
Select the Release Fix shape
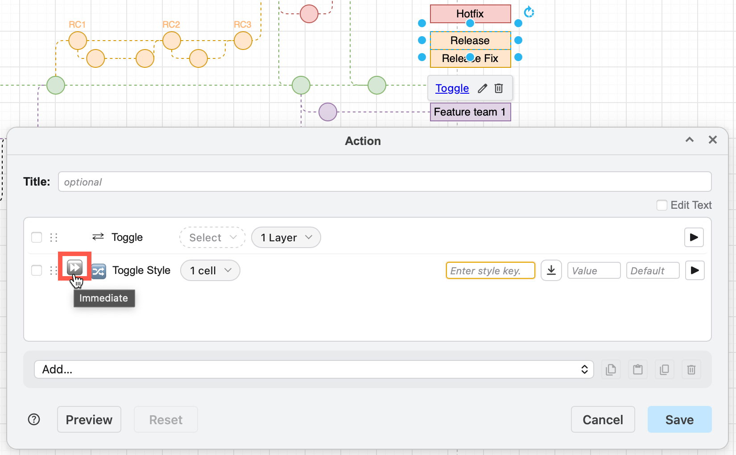pos(471,58)
